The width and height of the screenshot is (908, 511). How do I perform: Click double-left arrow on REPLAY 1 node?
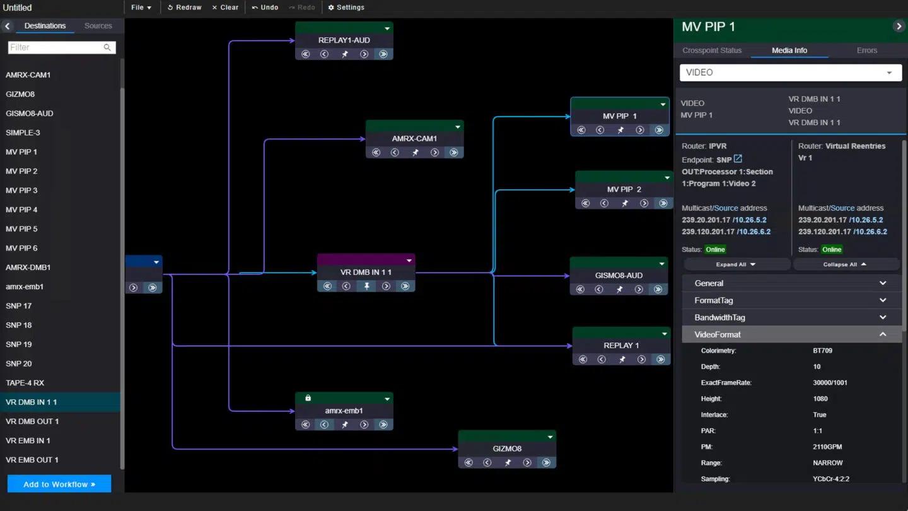[583, 359]
